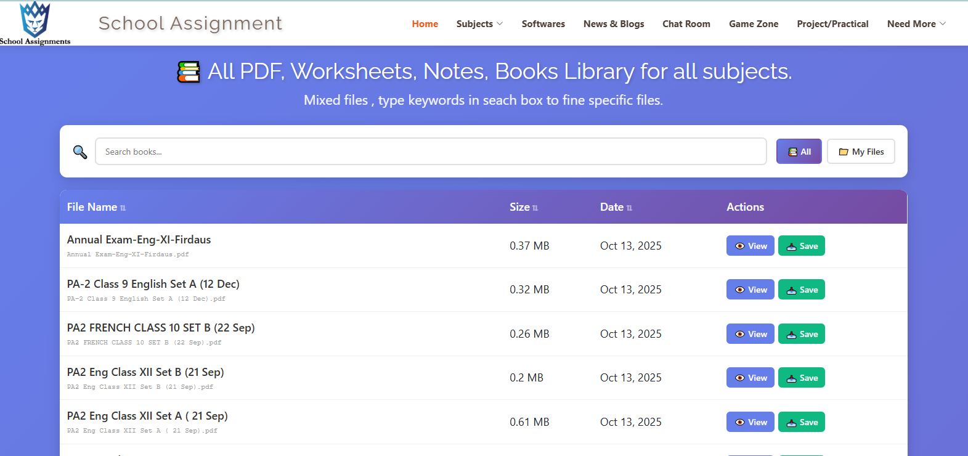Click the 0.26 MB size value

point(529,334)
